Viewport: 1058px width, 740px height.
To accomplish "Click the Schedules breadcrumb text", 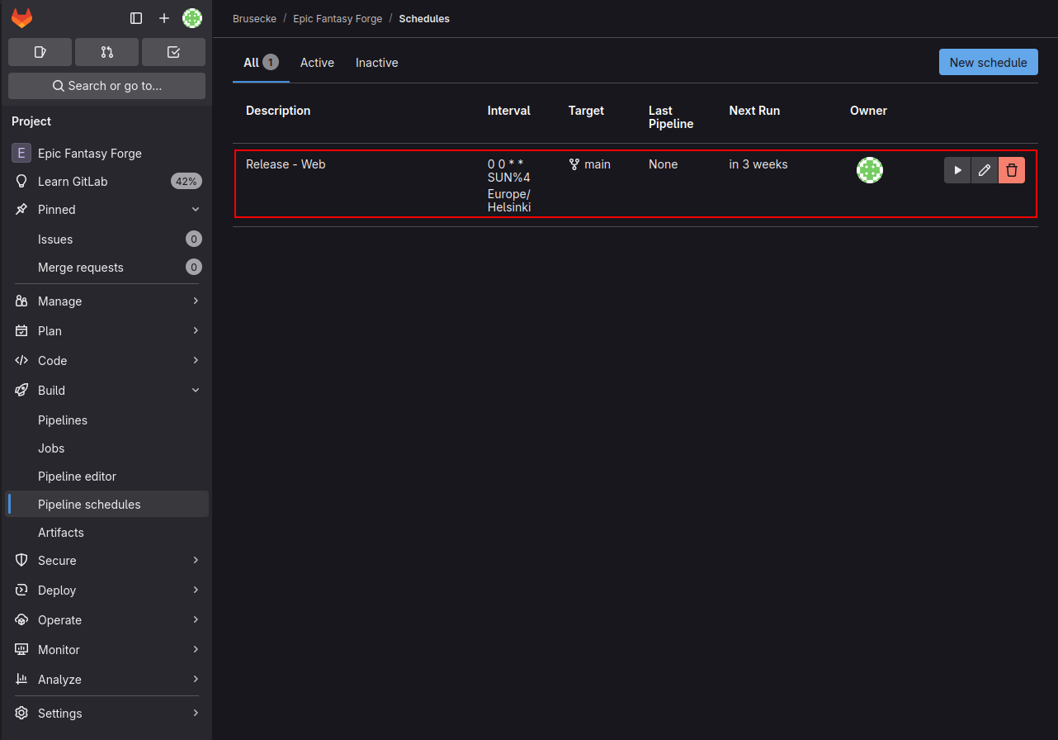I will point(424,18).
